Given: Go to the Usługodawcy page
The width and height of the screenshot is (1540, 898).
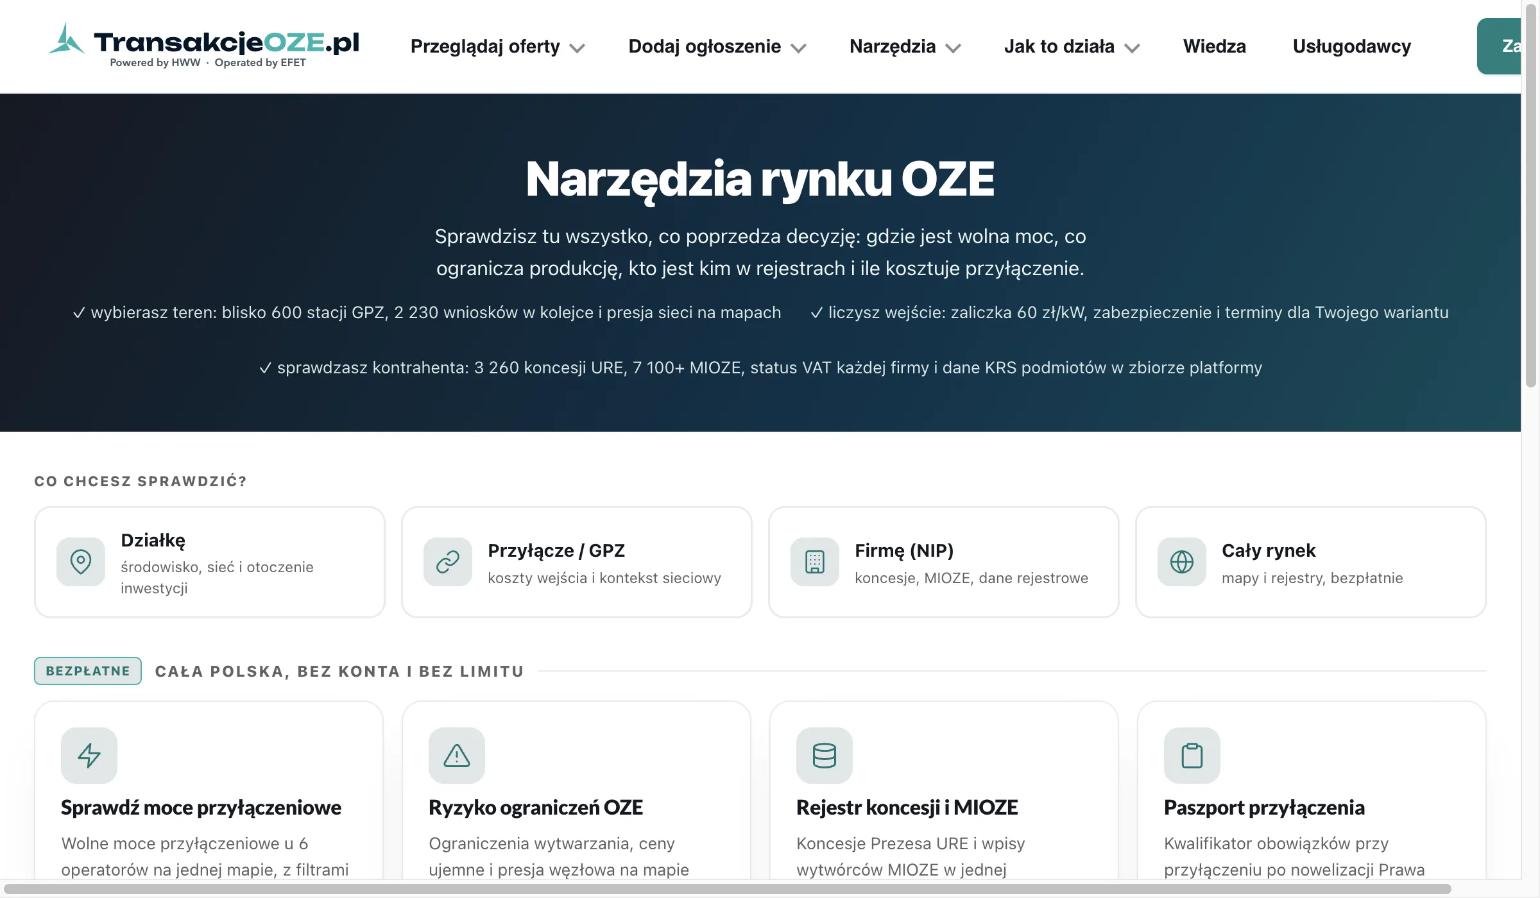Looking at the screenshot, I should [1352, 46].
